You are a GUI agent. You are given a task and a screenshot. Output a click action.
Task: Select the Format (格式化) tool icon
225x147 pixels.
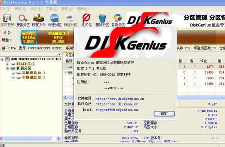86,20
